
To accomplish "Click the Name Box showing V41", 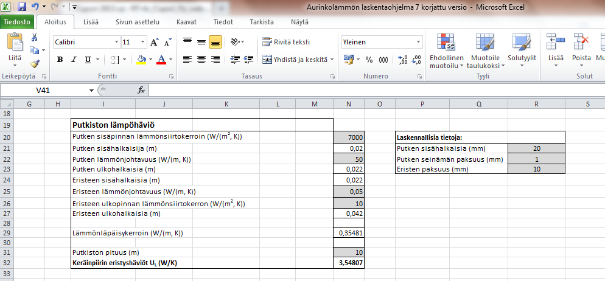I will point(43,90).
